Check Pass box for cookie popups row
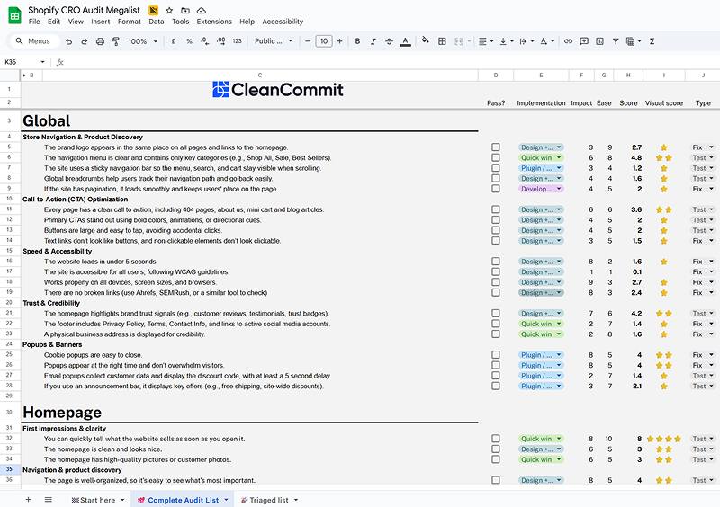 pyautogui.click(x=495, y=355)
